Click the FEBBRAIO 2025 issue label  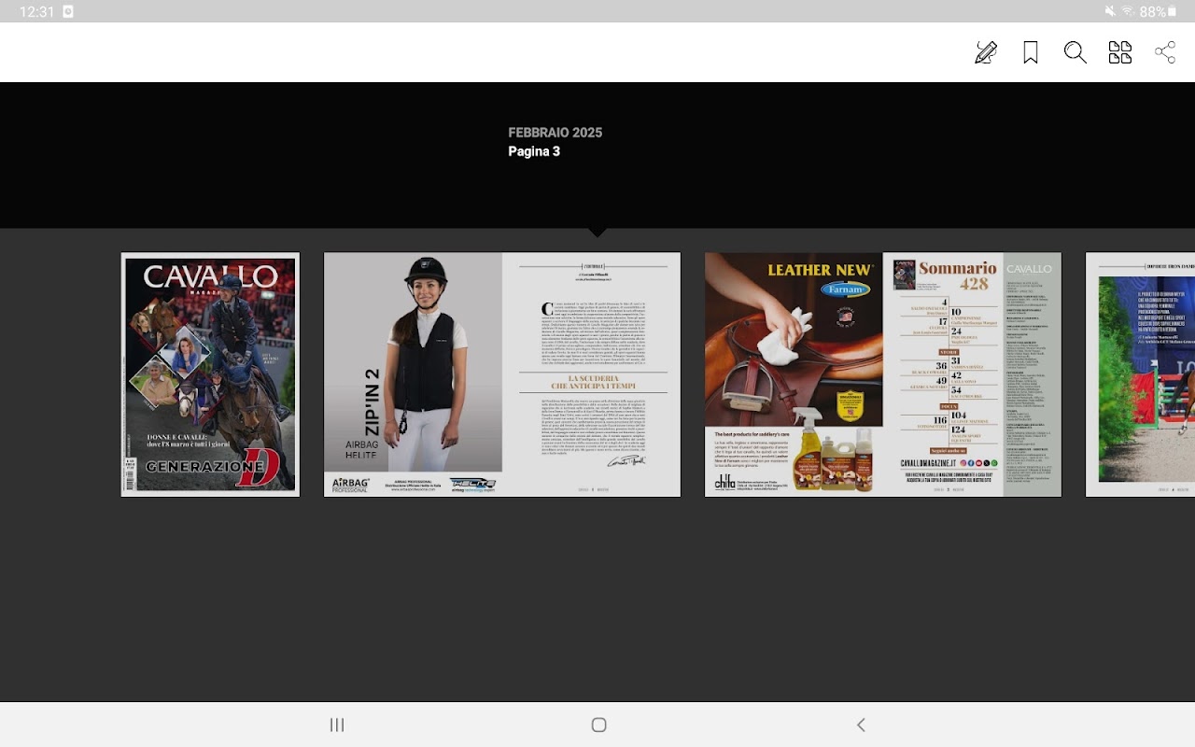[x=555, y=133]
